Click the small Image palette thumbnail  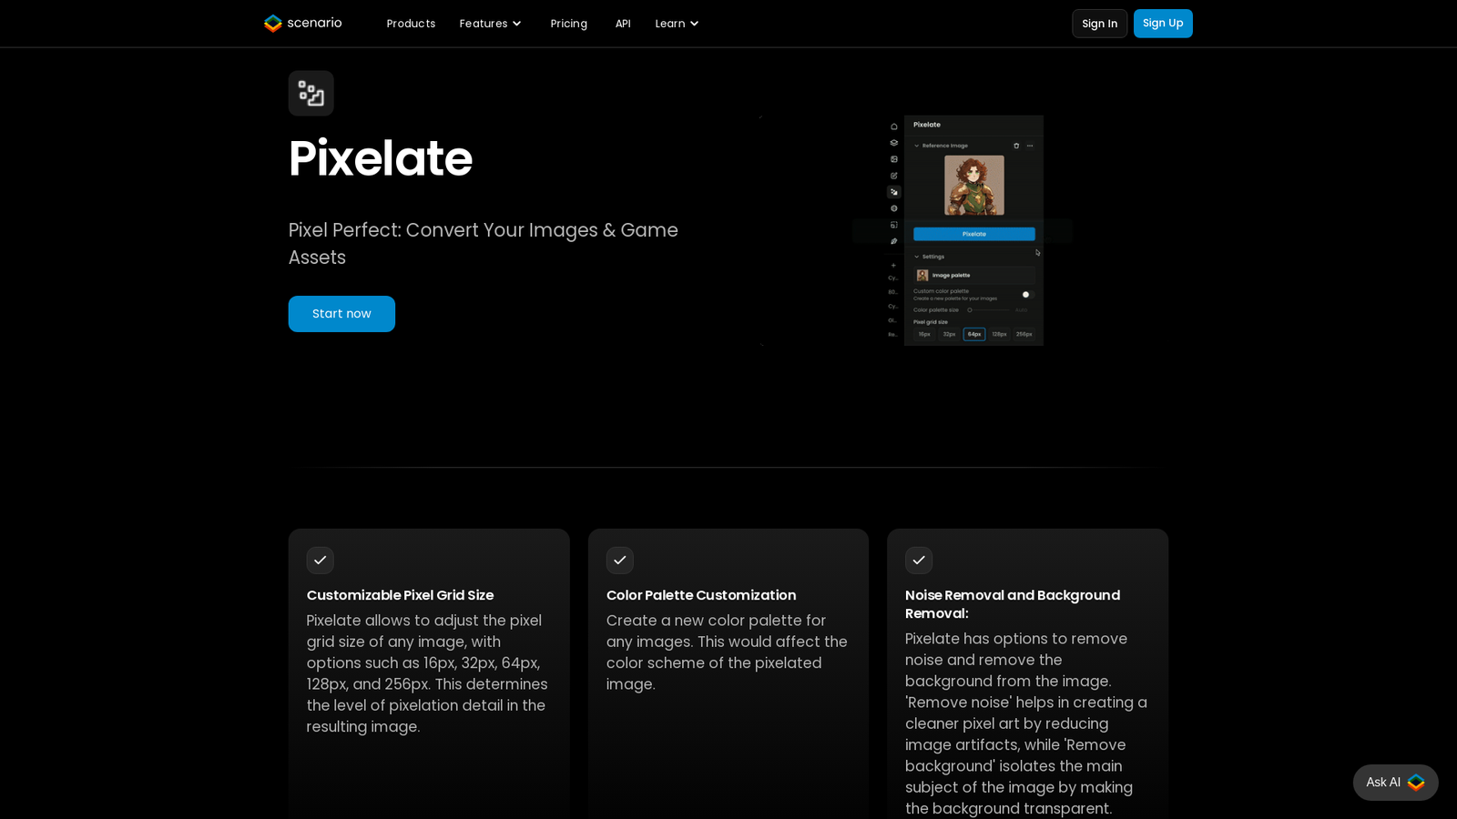922,275
